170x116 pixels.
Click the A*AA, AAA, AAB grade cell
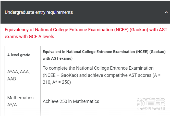[22, 79]
